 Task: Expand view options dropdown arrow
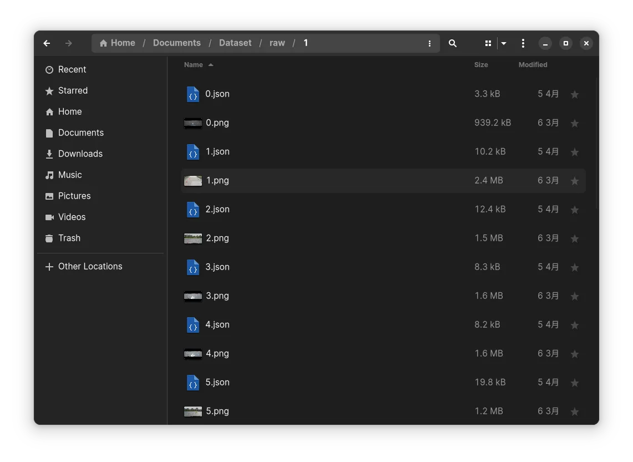click(504, 43)
